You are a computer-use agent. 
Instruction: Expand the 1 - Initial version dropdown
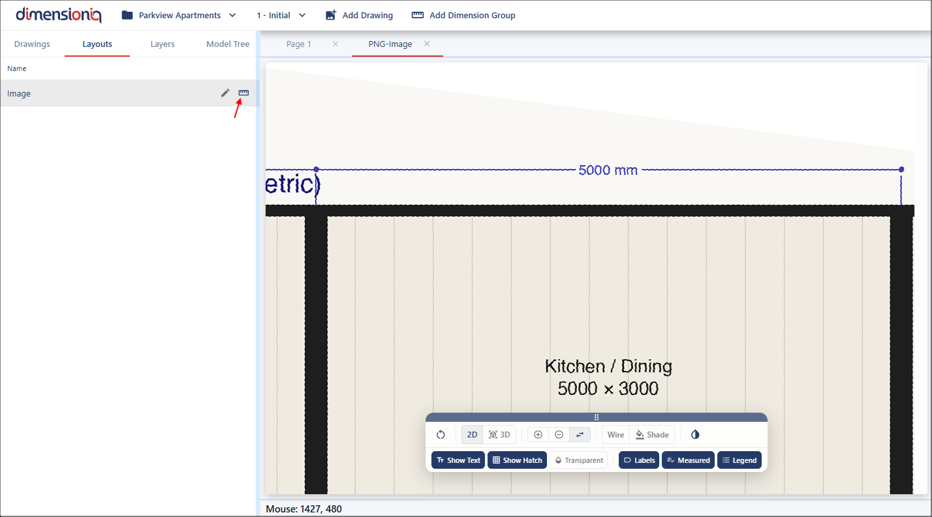(281, 15)
